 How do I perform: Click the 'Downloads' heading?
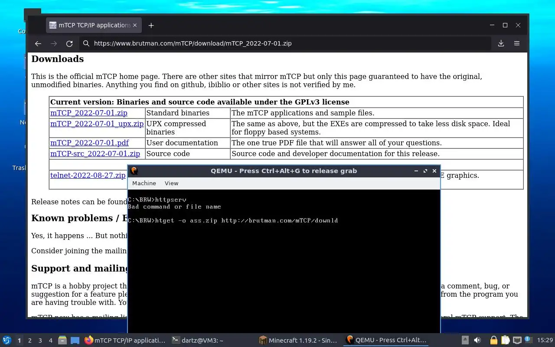pyautogui.click(x=57, y=59)
